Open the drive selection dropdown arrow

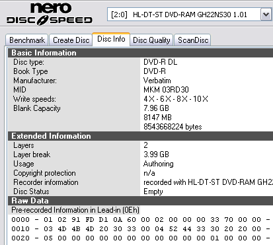pos(266,15)
